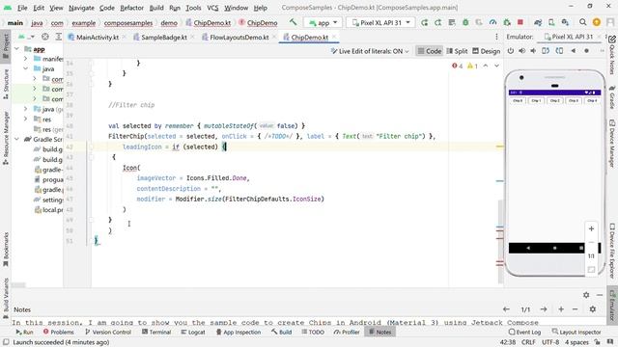The image size is (618, 347).
Task: Click the editor tabs more options icon
Action: [496, 37]
